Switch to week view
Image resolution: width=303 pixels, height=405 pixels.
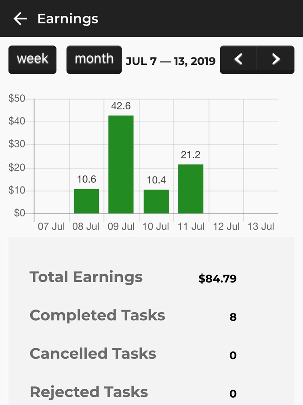(x=32, y=60)
